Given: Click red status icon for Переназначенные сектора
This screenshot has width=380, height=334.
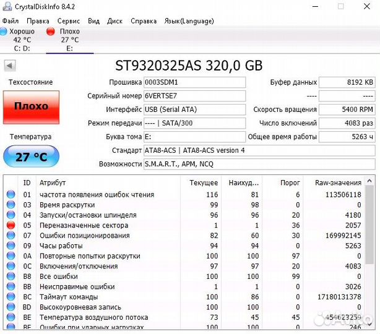Looking at the screenshot, I should click(11, 225).
